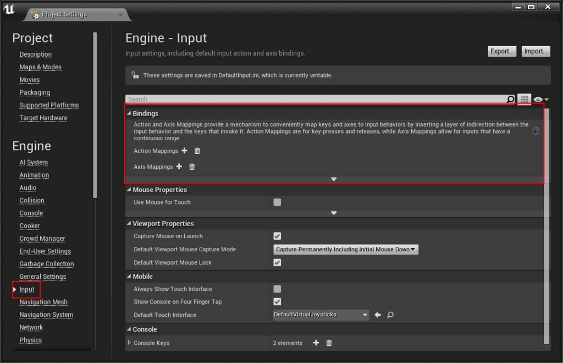
Task: Click the Unreal Engine logo icon
Action: (9, 9)
